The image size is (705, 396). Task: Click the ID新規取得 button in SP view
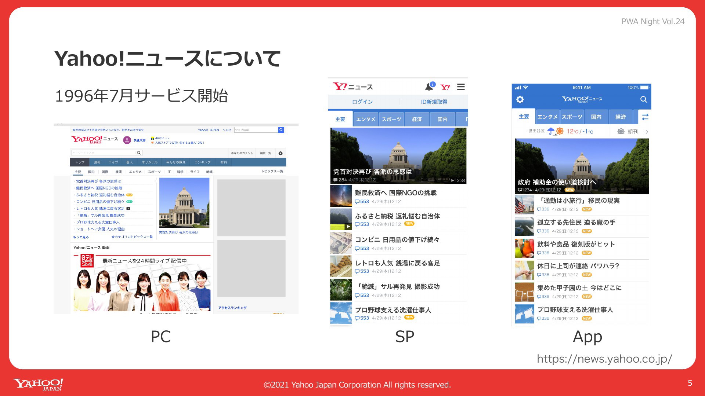(x=434, y=102)
